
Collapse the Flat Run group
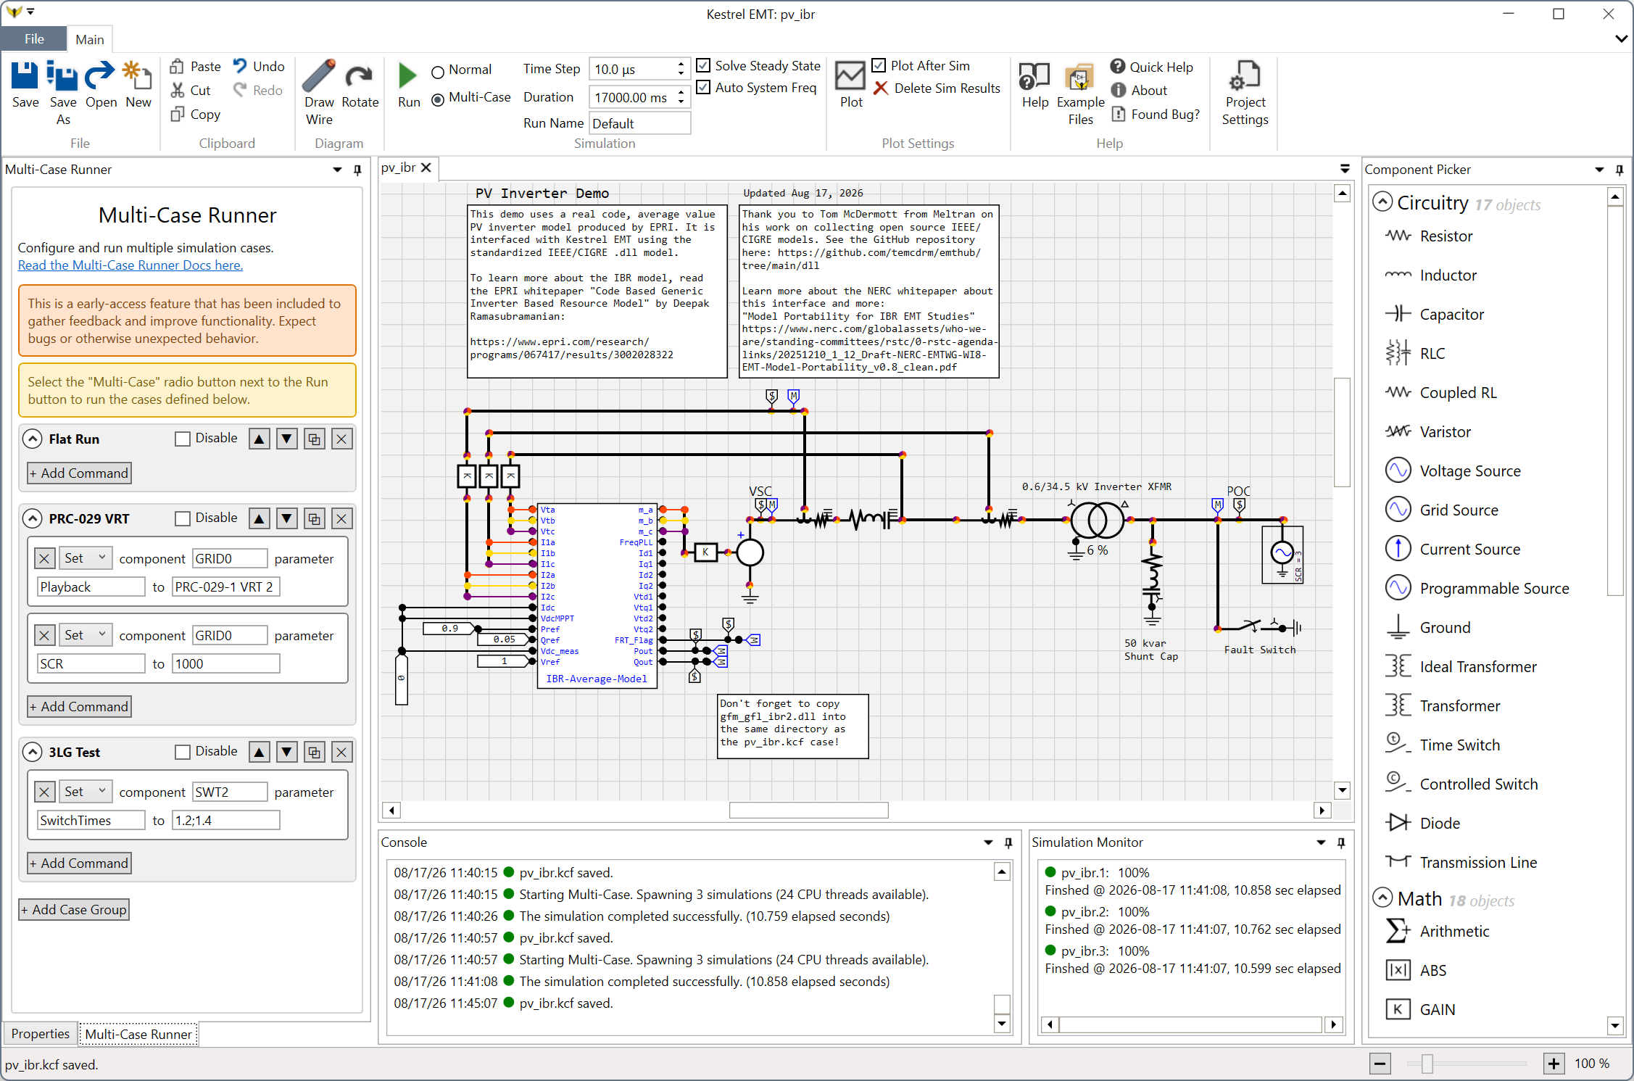(x=32, y=439)
